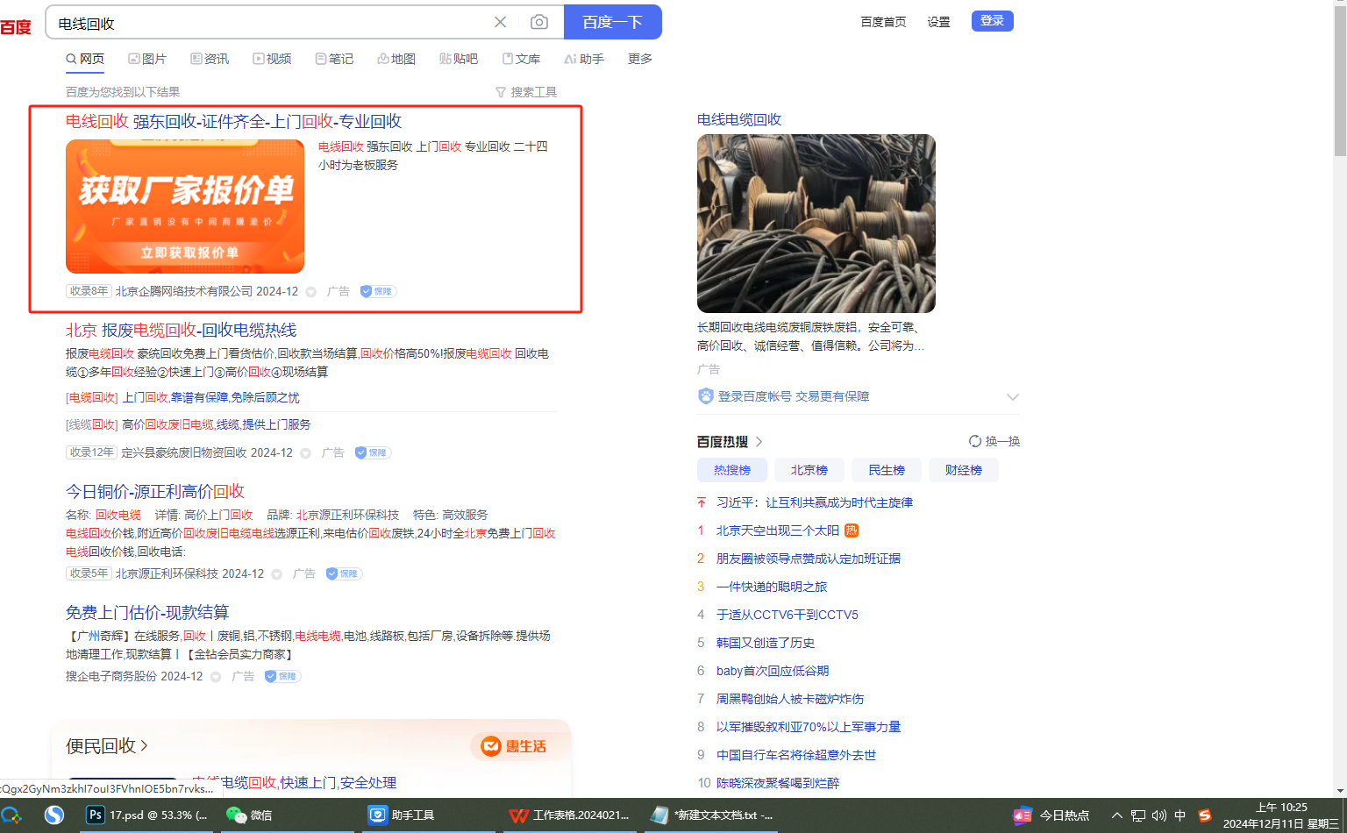The width and height of the screenshot is (1347, 833).
Task: Open result 北京 报废电缆回收-回收电缆热线
Action: [182, 330]
